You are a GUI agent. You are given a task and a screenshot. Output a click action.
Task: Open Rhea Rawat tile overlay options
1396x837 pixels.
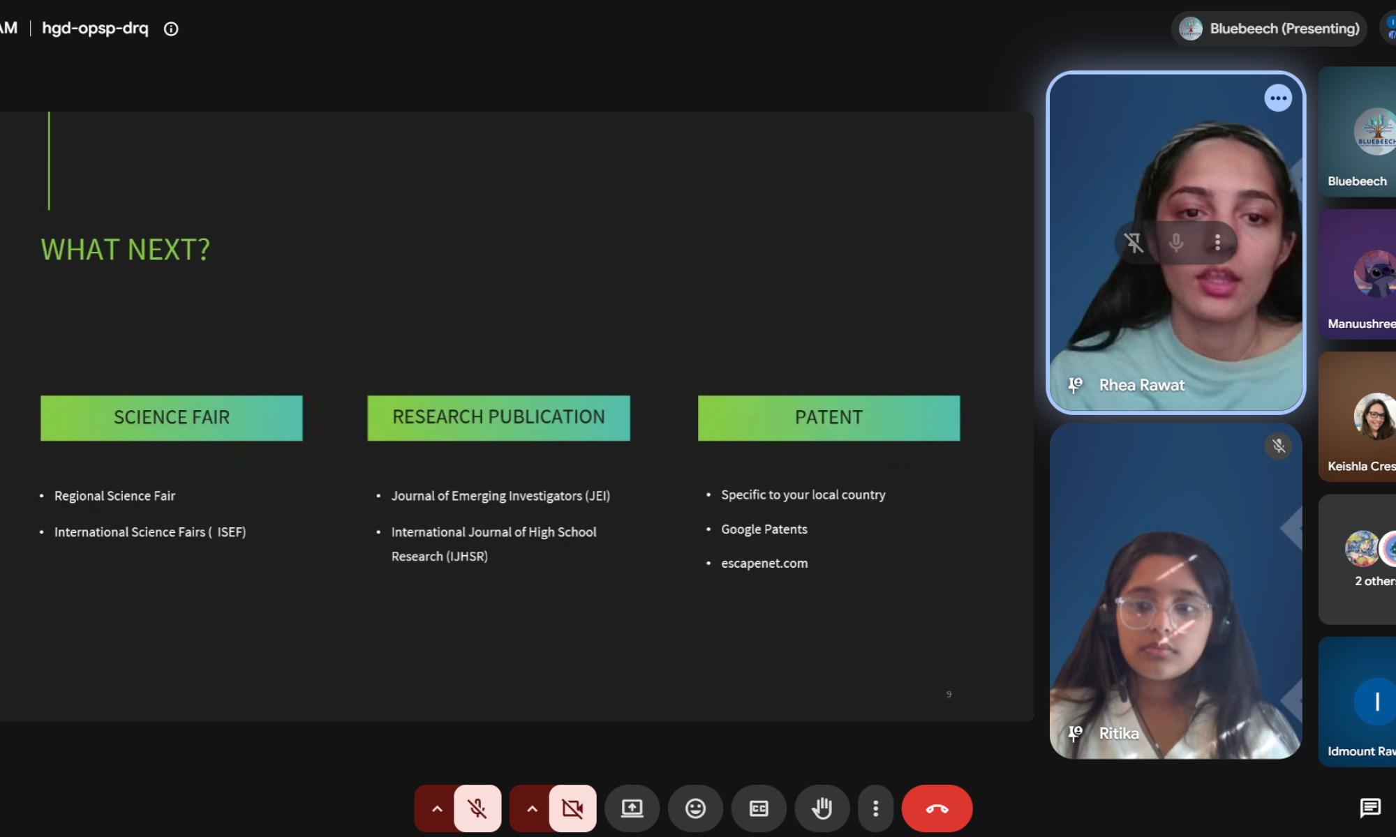point(1217,242)
